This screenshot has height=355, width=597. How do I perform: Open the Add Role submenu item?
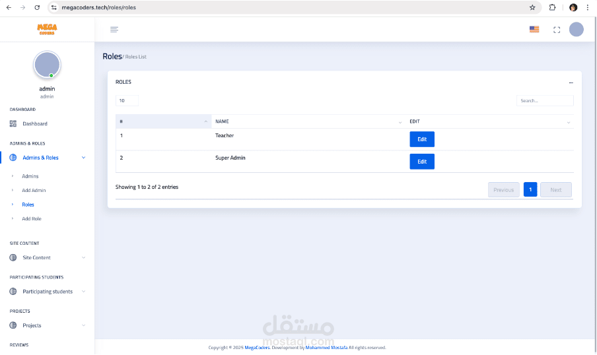coord(32,219)
